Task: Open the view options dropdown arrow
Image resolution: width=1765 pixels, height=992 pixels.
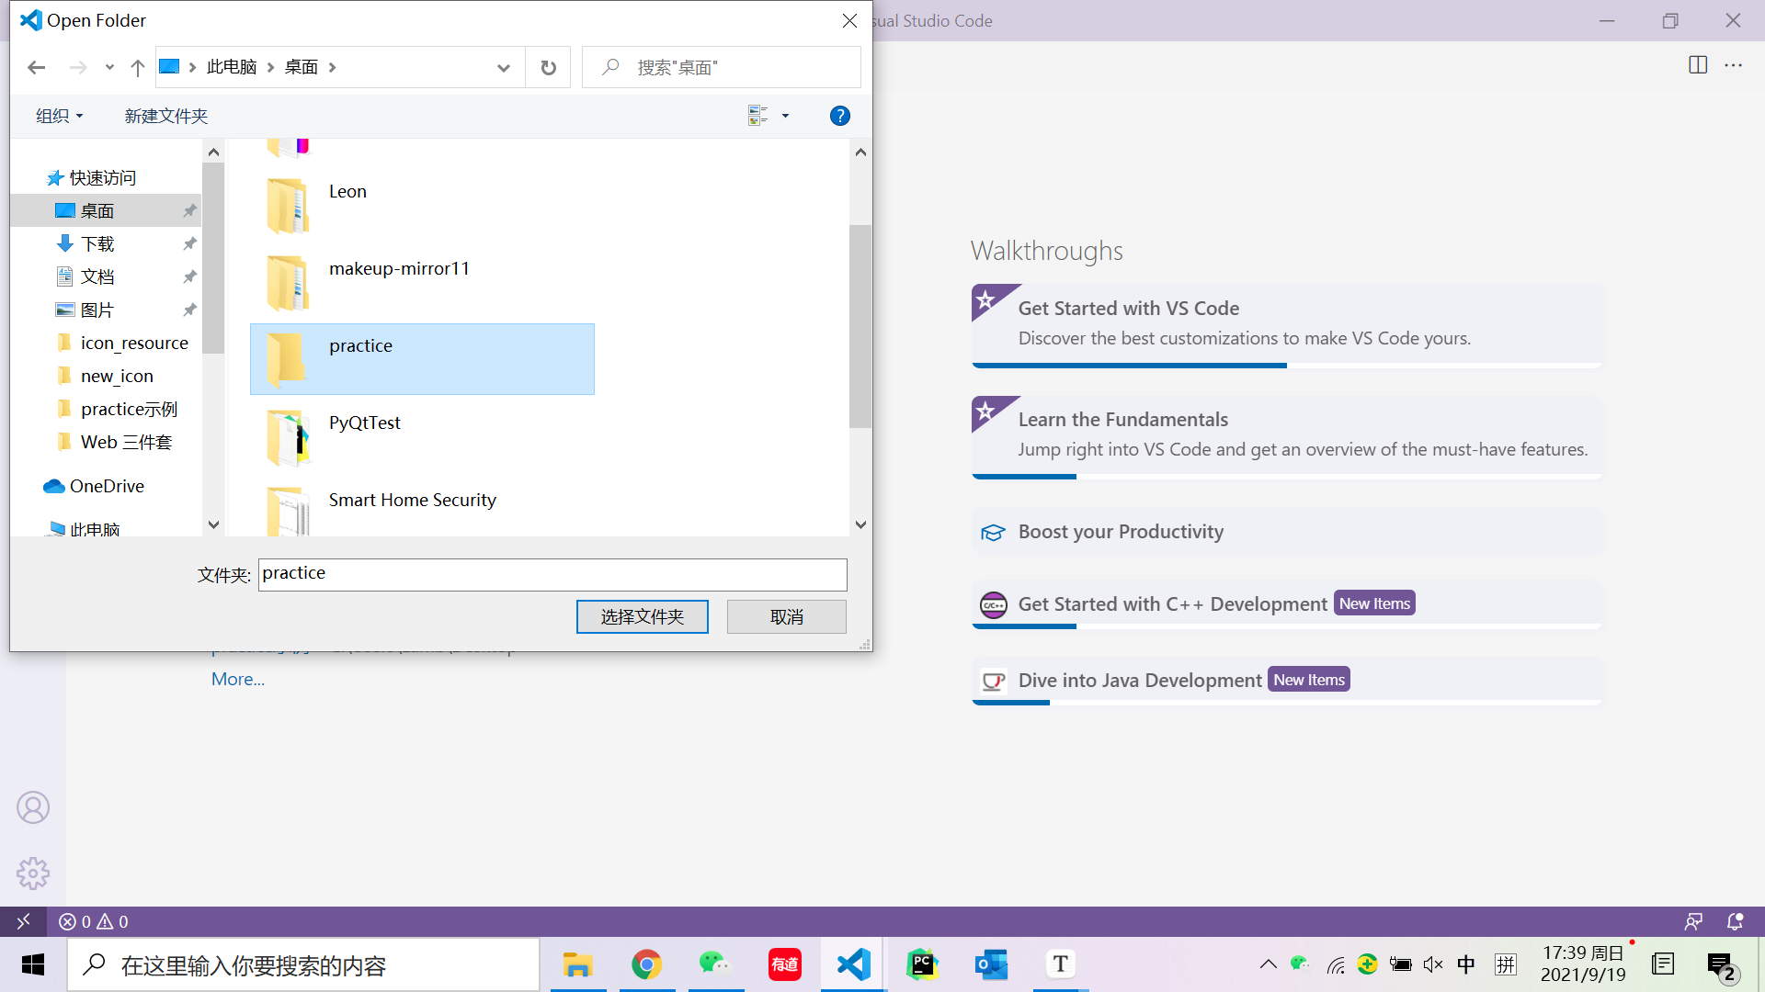Action: click(785, 116)
